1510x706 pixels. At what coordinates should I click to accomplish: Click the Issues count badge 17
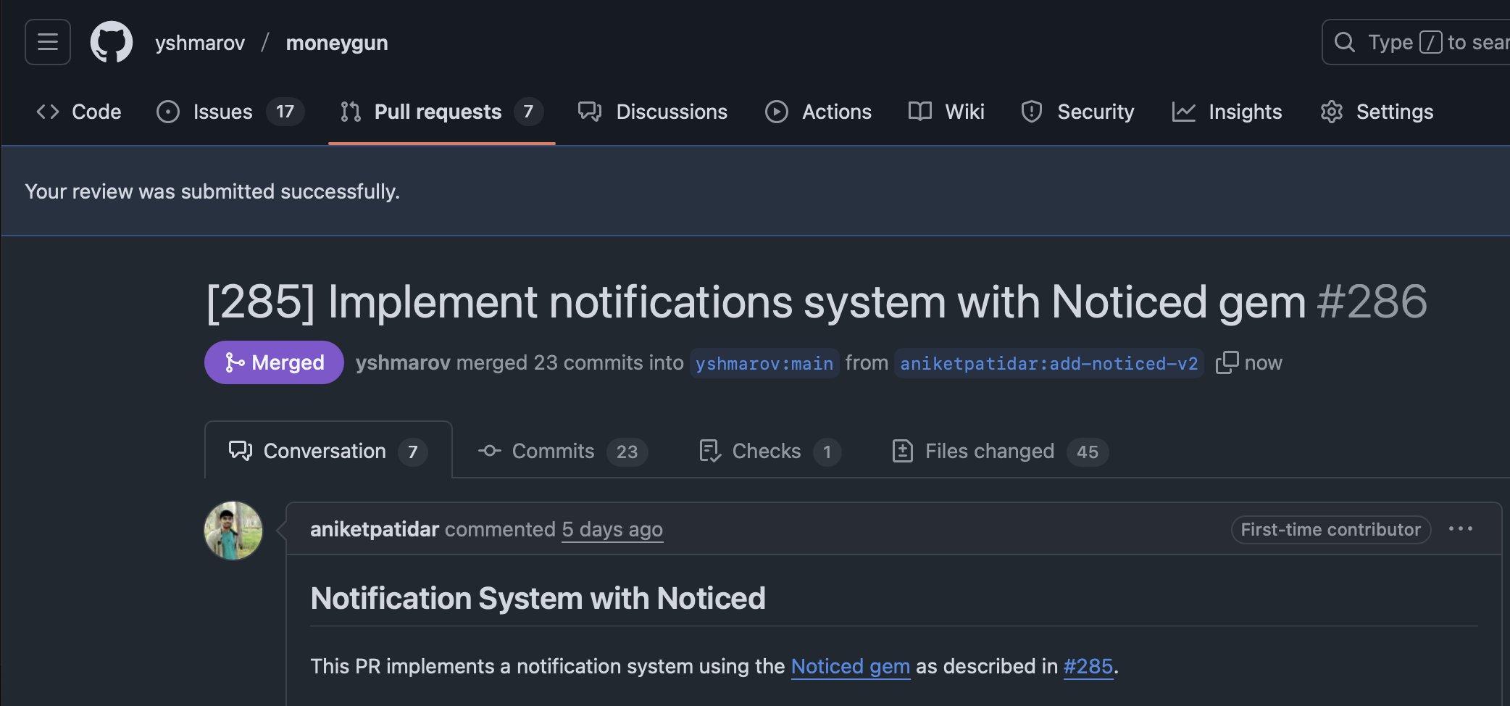(285, 112)
